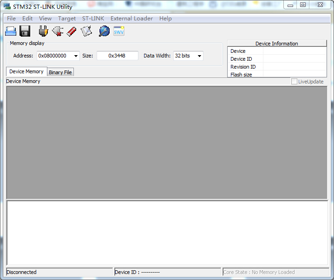Expand the Address dropdown arrow

tap(76, 56)
